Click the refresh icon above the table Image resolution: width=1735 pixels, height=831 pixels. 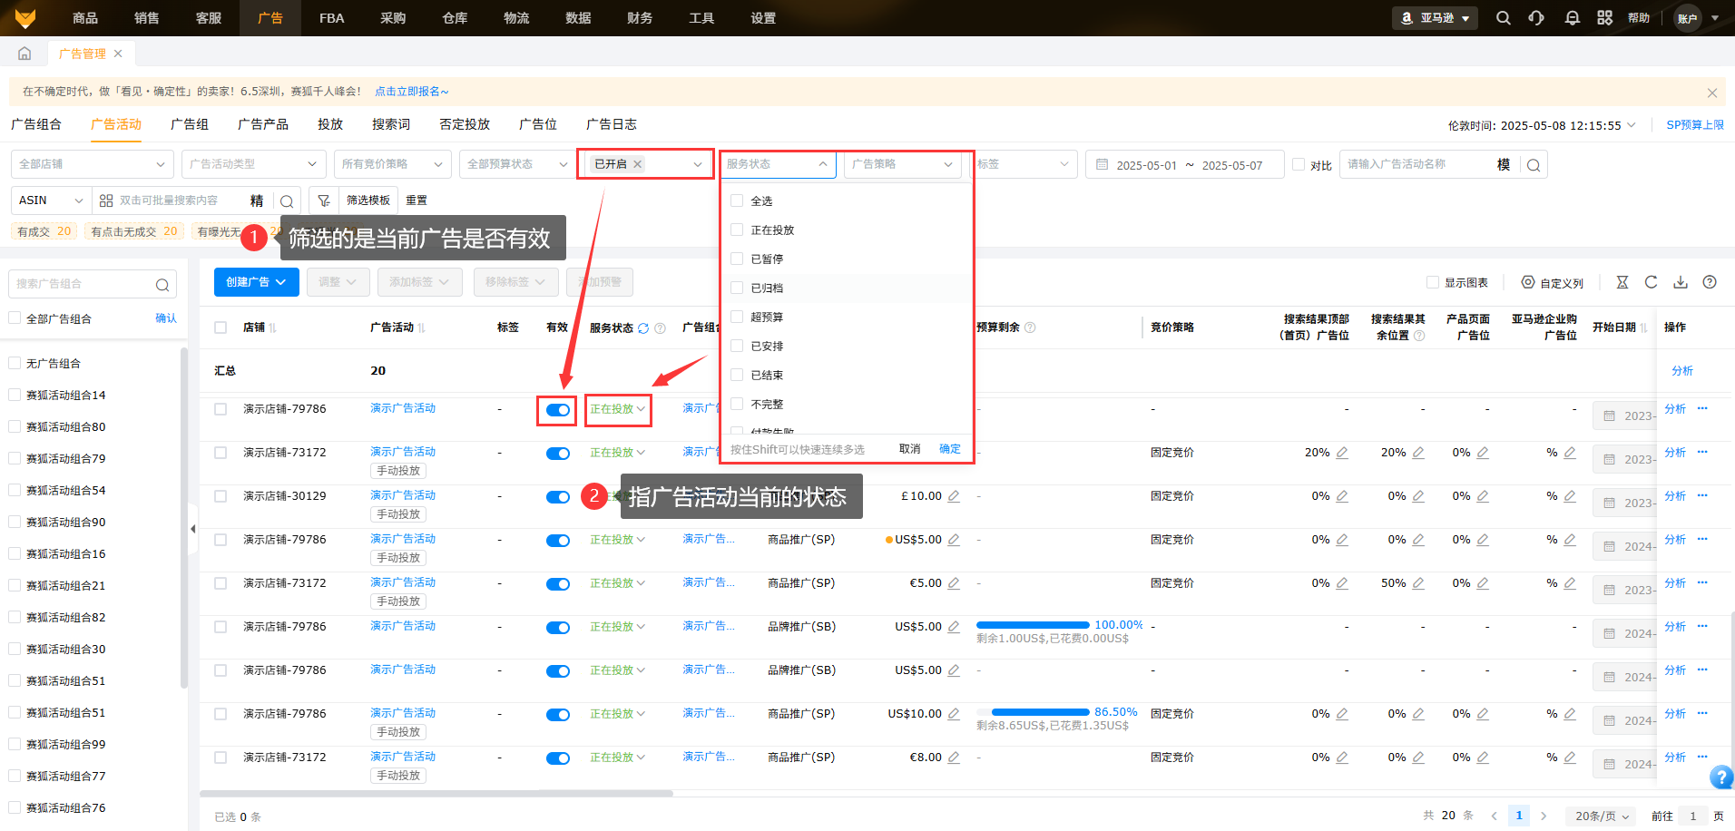tap(1651, 282)
